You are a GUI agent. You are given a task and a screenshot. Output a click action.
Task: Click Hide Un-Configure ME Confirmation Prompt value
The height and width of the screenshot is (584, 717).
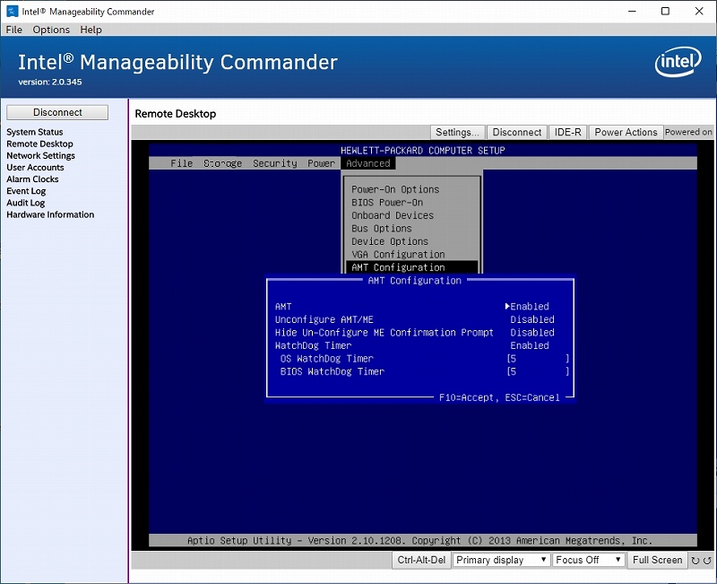tap(532, 333)
